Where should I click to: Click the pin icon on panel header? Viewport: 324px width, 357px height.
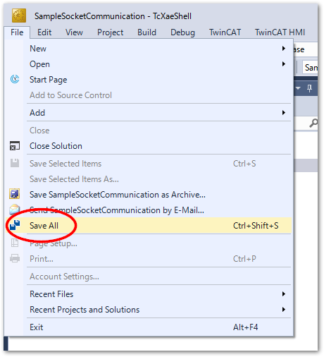[309, 88]
